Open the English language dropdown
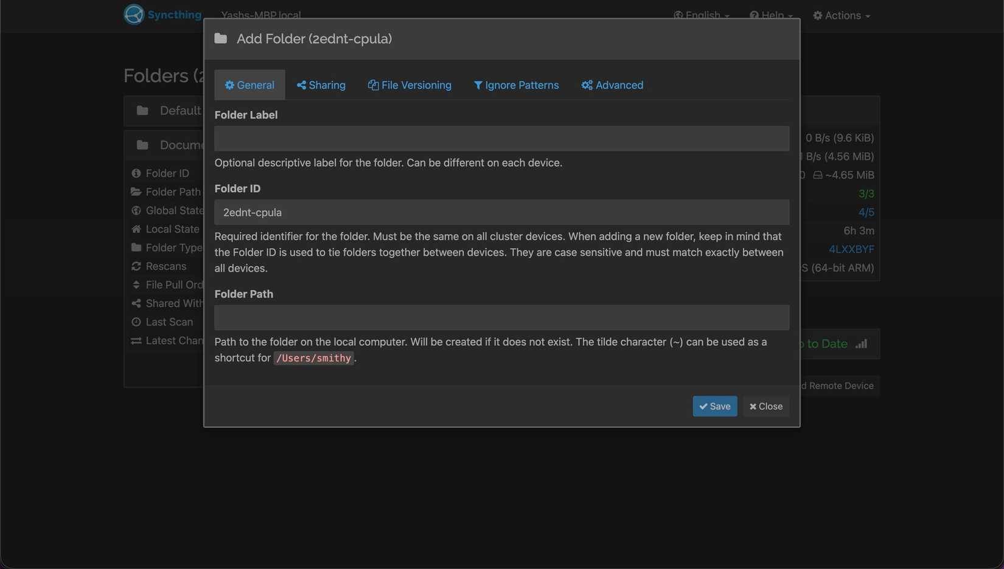1004x569 pixels. 701,15
